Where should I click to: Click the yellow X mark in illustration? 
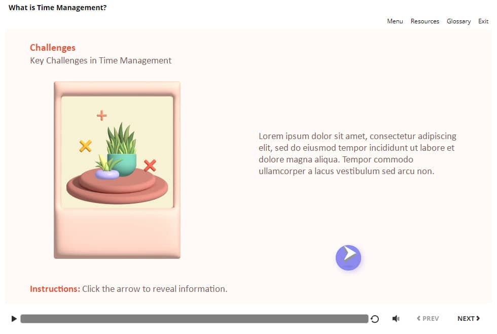[85, 146]
